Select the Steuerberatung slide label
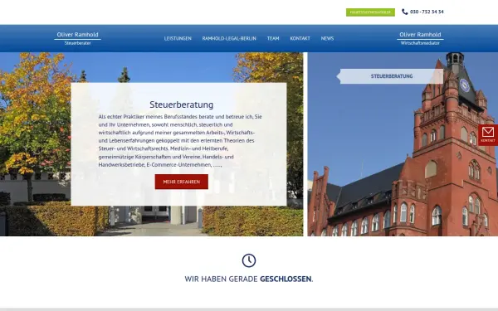This screenshot has height=311, width=498. tap(392, 76)
